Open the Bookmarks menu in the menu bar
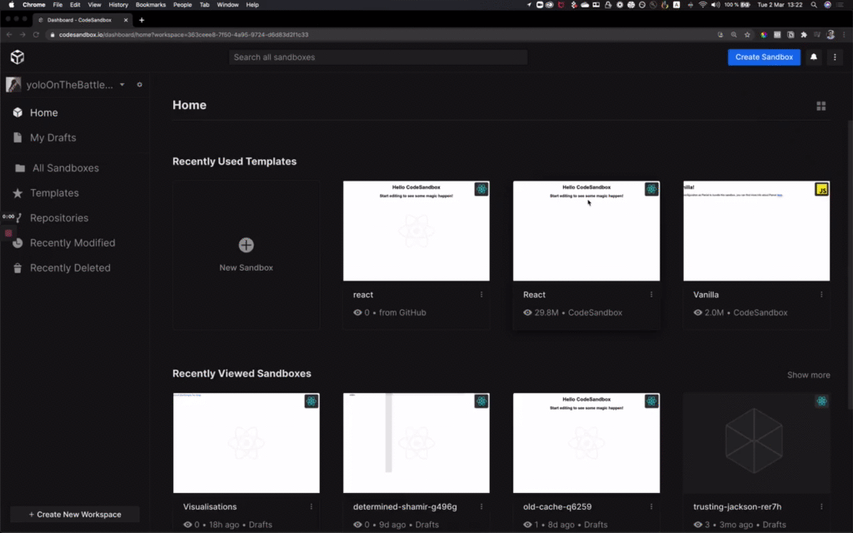 pos(150,4)
